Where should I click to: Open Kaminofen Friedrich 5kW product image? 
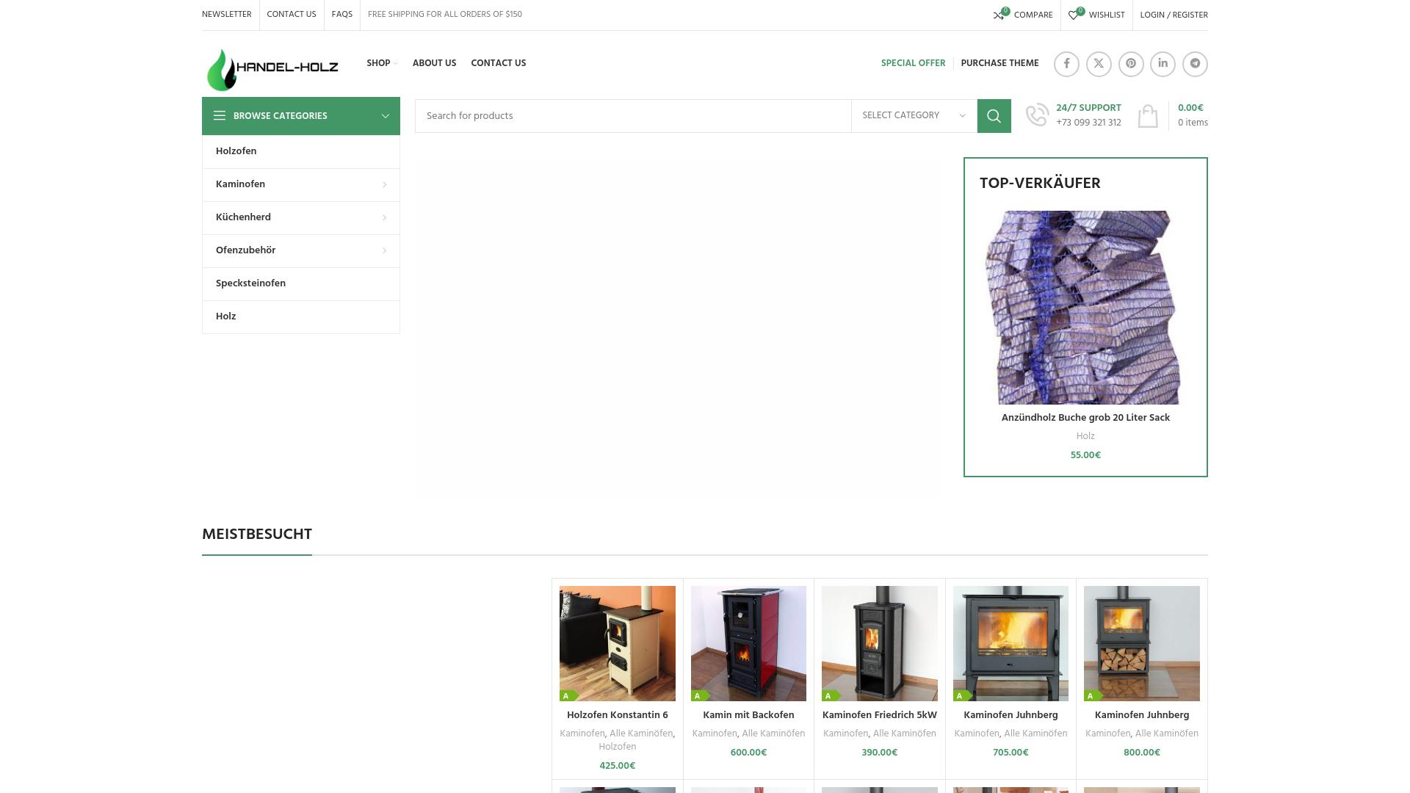coord(879,643)
